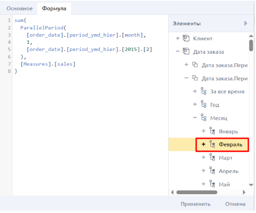Image resolution: width=256 pixels, height=213 pixels.
Task: Collapse the Месяц level node
Action: pos(195,118)
